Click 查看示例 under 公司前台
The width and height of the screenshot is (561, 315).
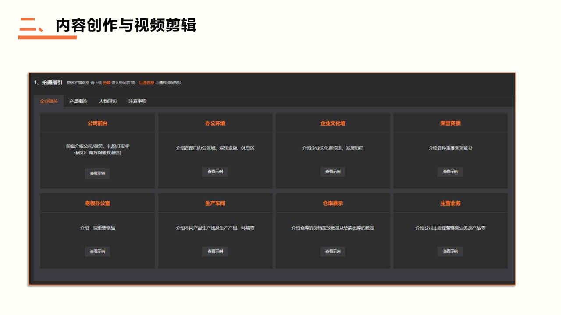pos(97,173)
